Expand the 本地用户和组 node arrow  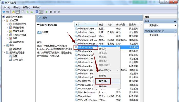(x=7, y=35)
